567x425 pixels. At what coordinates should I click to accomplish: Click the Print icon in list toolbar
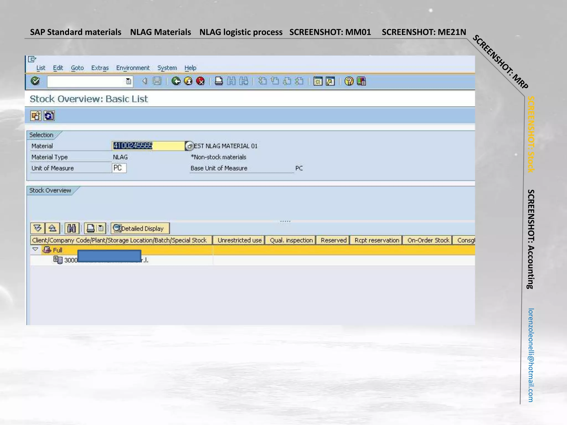point(91,228)
